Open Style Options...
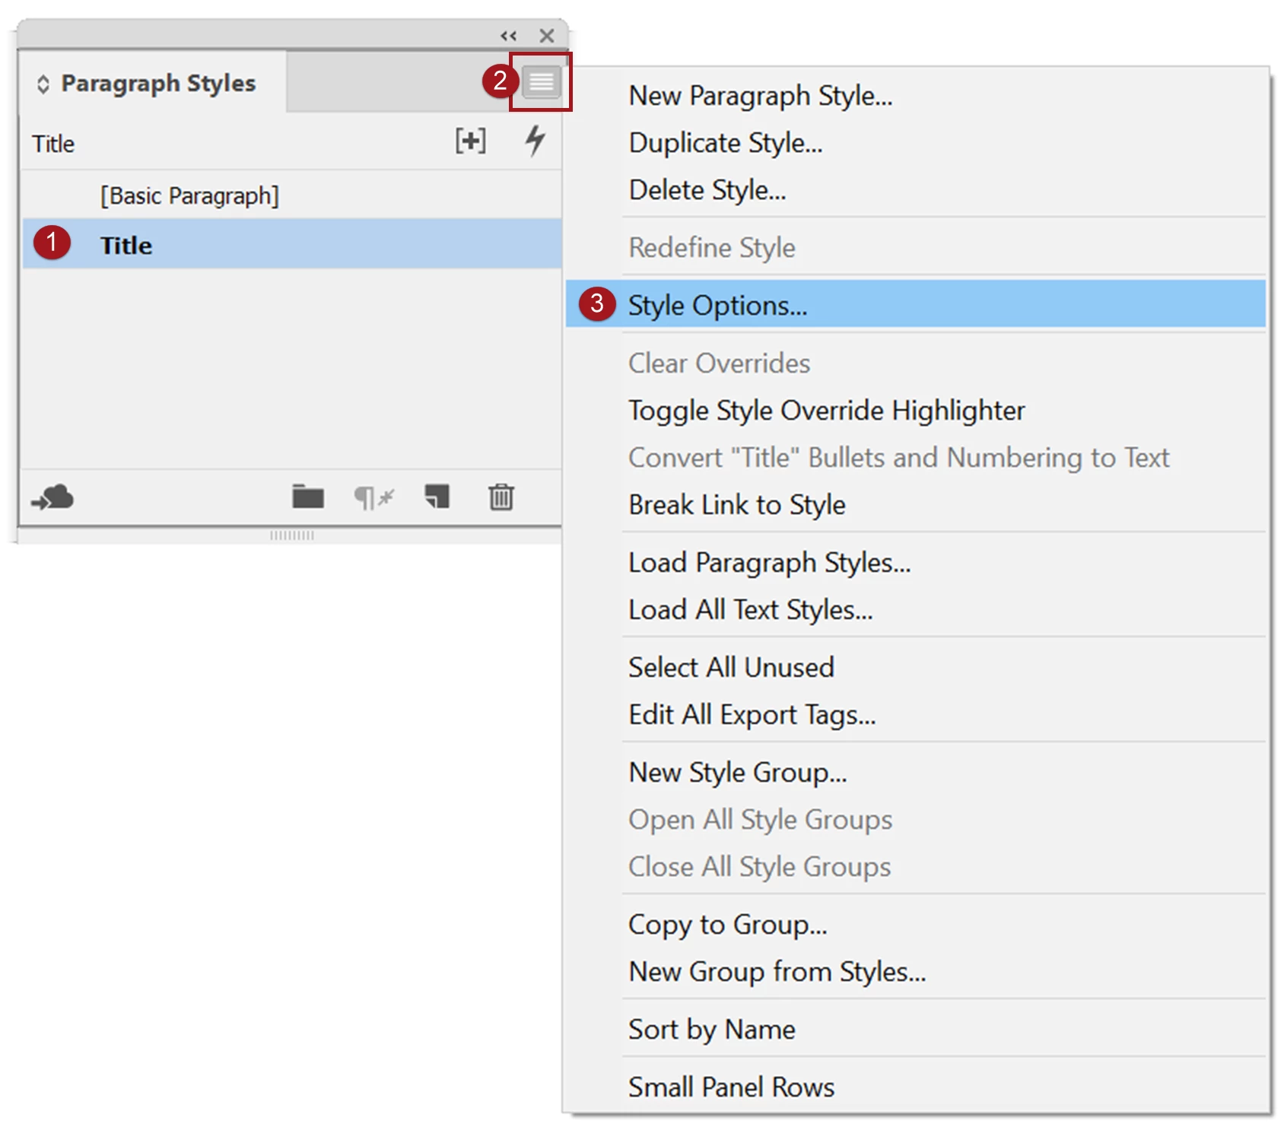 click(x=916, y=304)
